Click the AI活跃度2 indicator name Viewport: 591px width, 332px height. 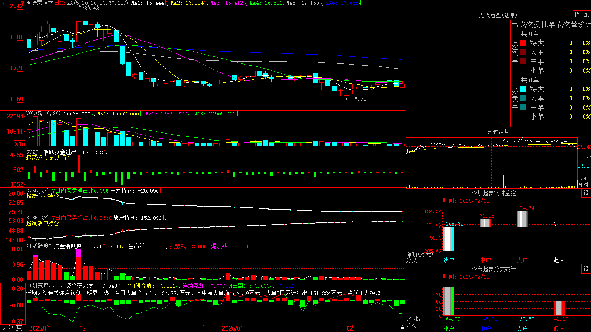pyautogui.click(x=39, y=246)
